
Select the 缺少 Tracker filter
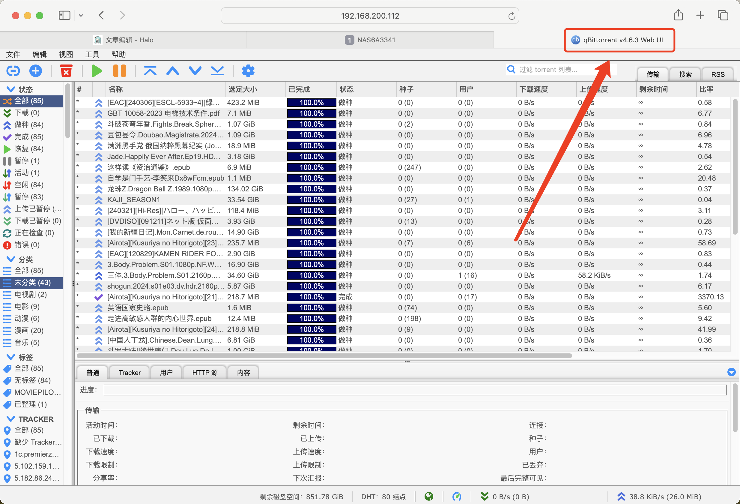point(31,442)
